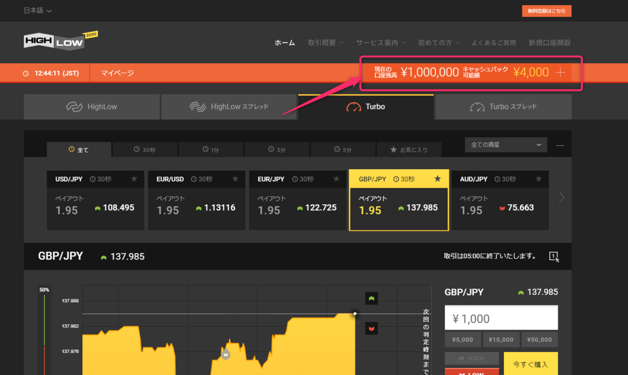Image resolution: width=628 pixels, height=375 pixels.
Task: Switch to HighLow スプレッド tab
Action: pyautogui.click(x=229, y=107)
